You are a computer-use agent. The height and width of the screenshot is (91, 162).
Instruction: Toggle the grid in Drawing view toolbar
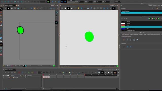pos(62,8)
